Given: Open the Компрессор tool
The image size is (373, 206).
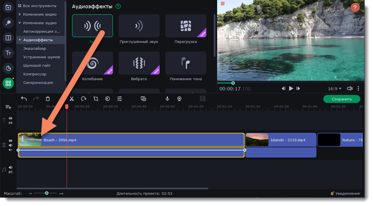Looking at the screenshot, I should click(x=34, y=74).
